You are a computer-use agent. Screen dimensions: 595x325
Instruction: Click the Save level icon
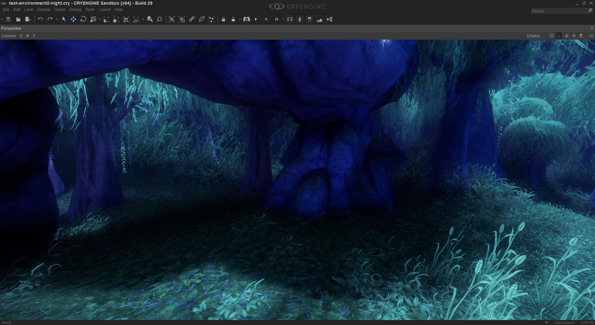(8, 19)
